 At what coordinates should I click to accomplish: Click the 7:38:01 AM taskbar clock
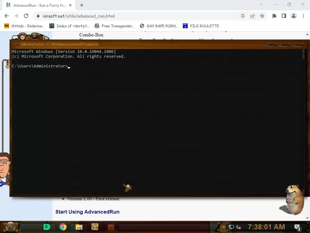266,227
